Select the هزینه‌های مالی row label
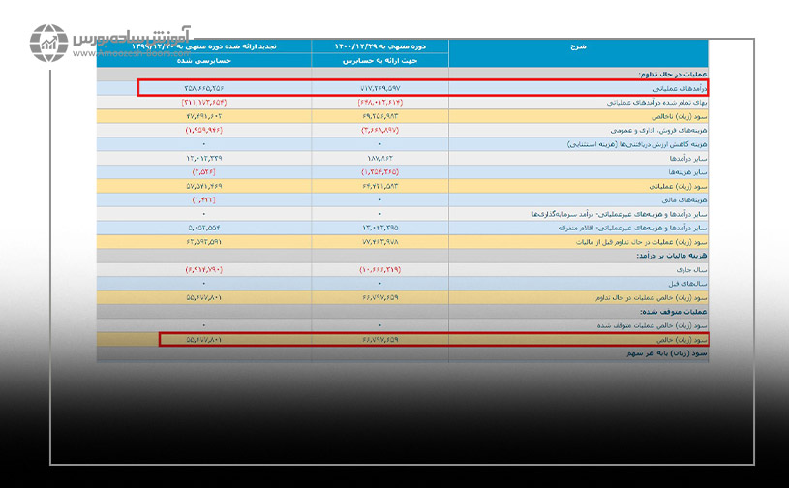The width and height of the screenshot is (789, 488). tap(681, 198)
